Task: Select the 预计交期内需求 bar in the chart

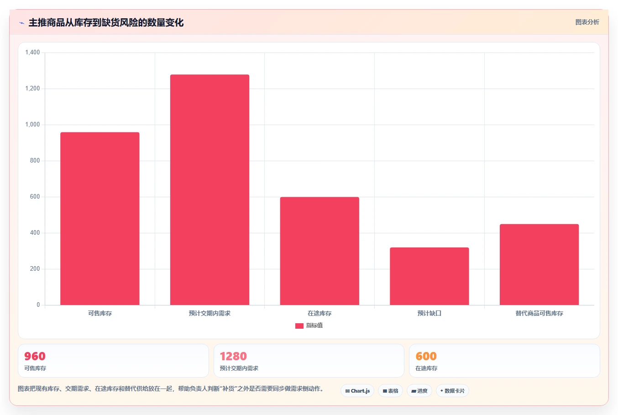Action: (x=209, y=190)
